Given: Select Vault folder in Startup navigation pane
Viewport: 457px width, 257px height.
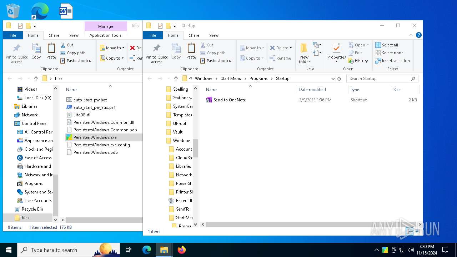Looking at the screenshot, I should click(x=178, y=132).
